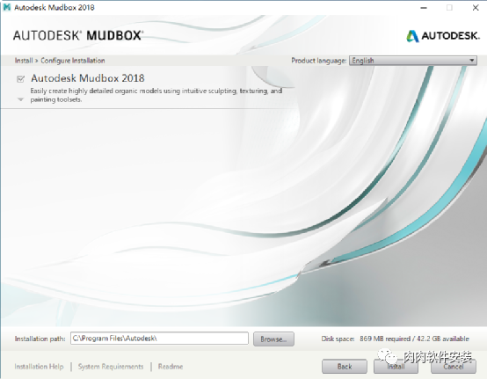Open the Product language dropdown
487x379 pixels.
click(x=413, y=61)
